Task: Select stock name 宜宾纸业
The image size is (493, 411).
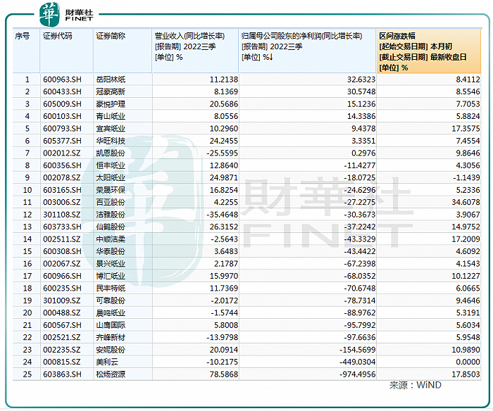Action: [111, 129]
